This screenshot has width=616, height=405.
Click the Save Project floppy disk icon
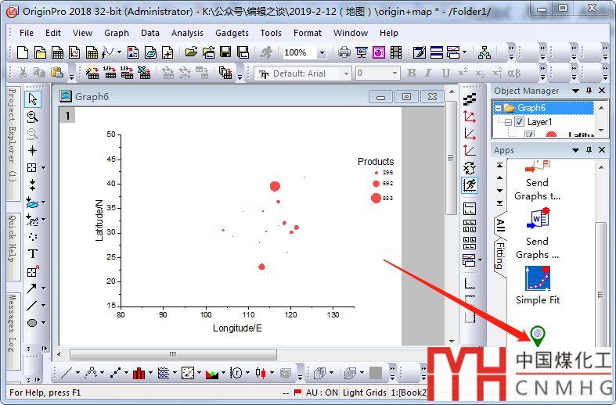pyautogui.click(x=225, y=53)
